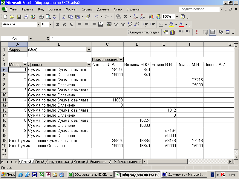Toggle italic formatting (К)
239x179 pixels.
[x=64, y=24]
